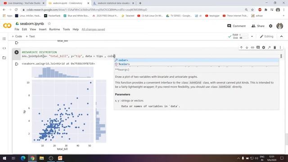Open the Tools menu
Viewport: 288px width, 162px height.
tap(66, 29)
